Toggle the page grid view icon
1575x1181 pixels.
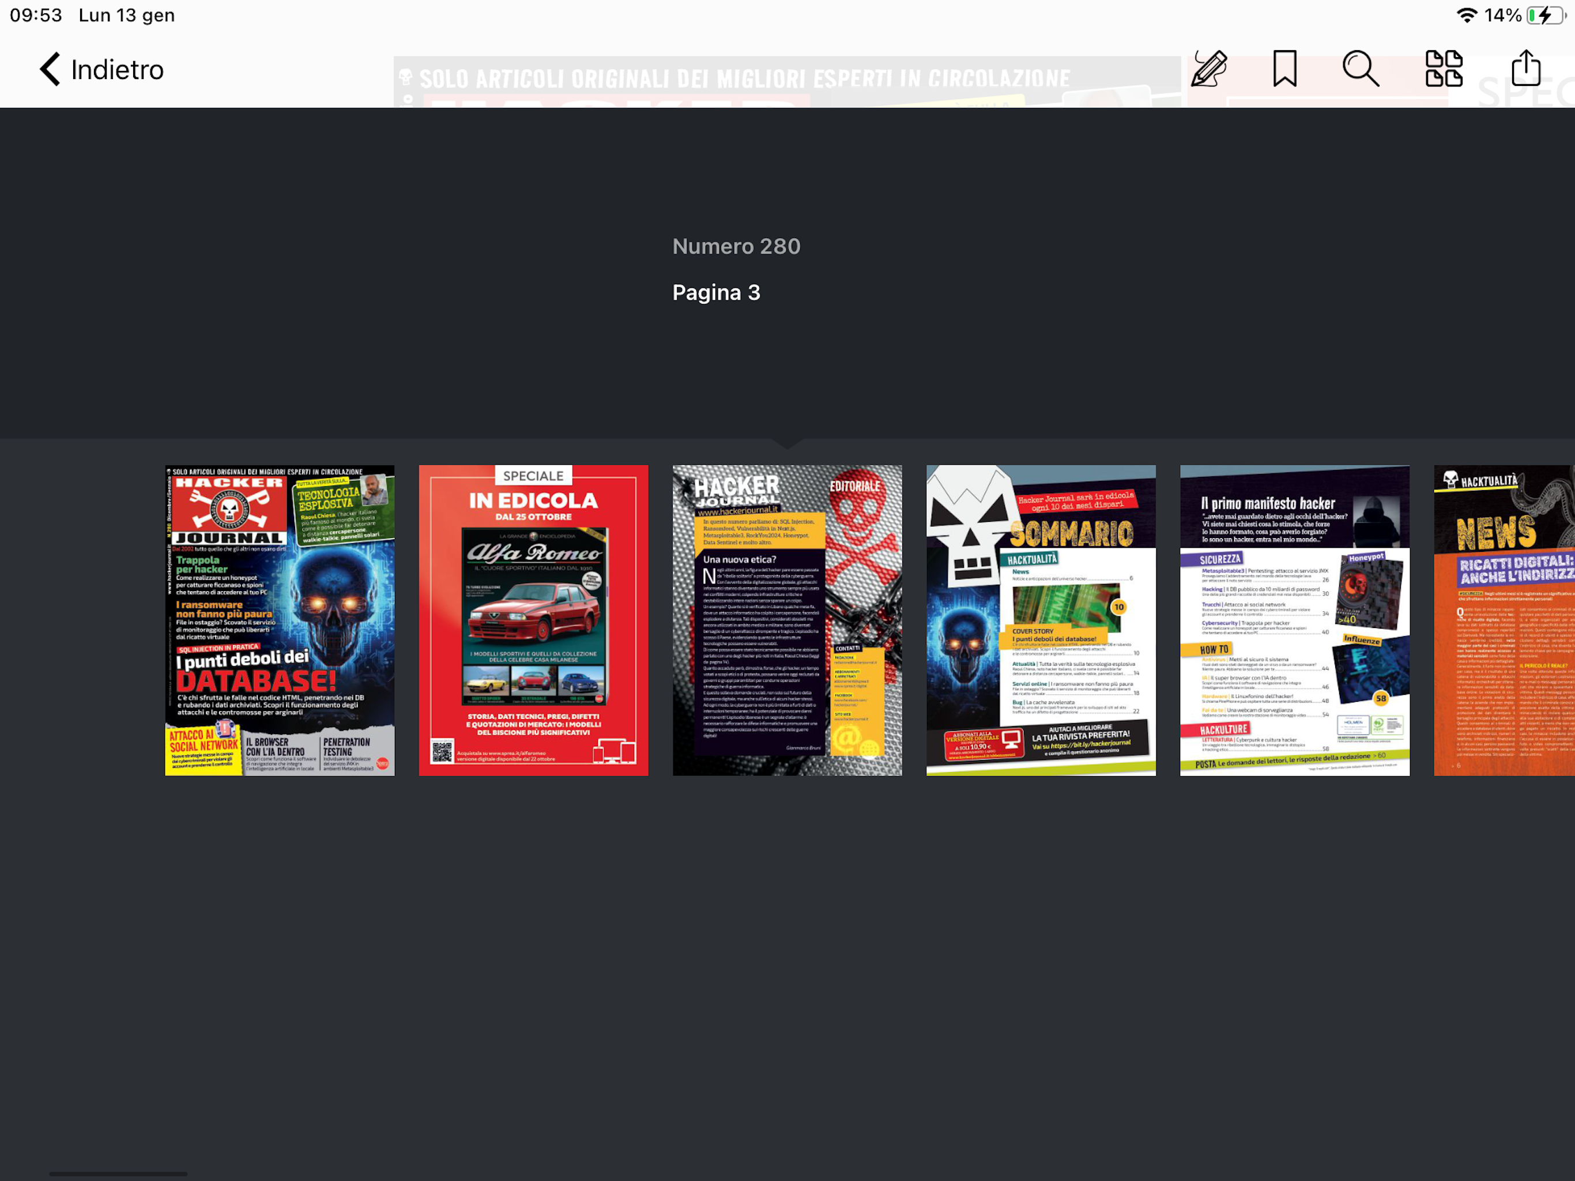point(1444,69)
